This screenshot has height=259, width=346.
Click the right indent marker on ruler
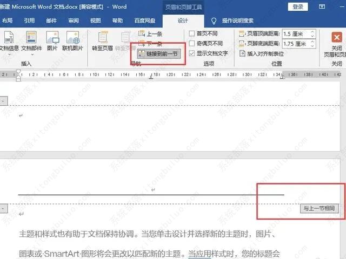pyautogui.click(x=282, y=77)
